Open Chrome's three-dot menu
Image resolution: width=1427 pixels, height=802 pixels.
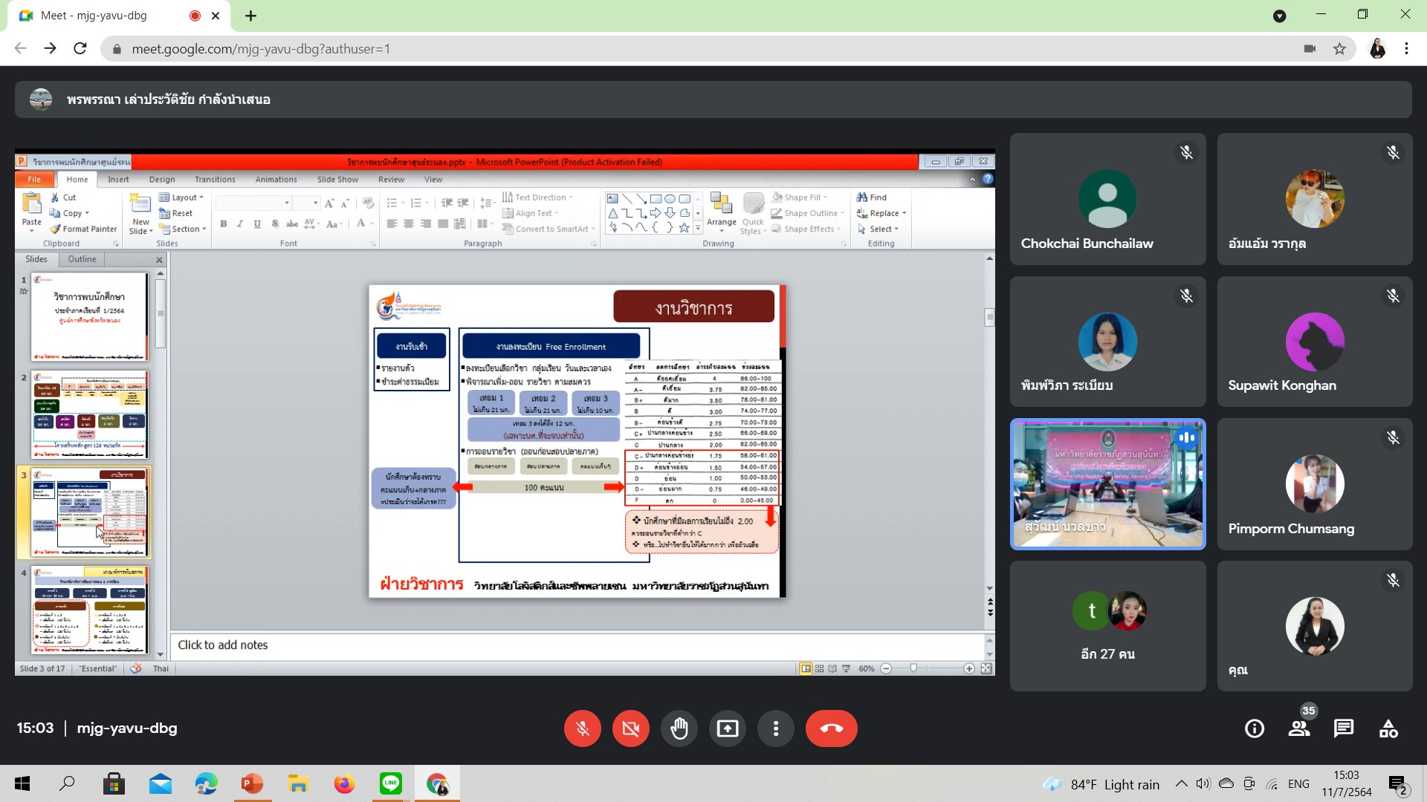[1406, 49]
